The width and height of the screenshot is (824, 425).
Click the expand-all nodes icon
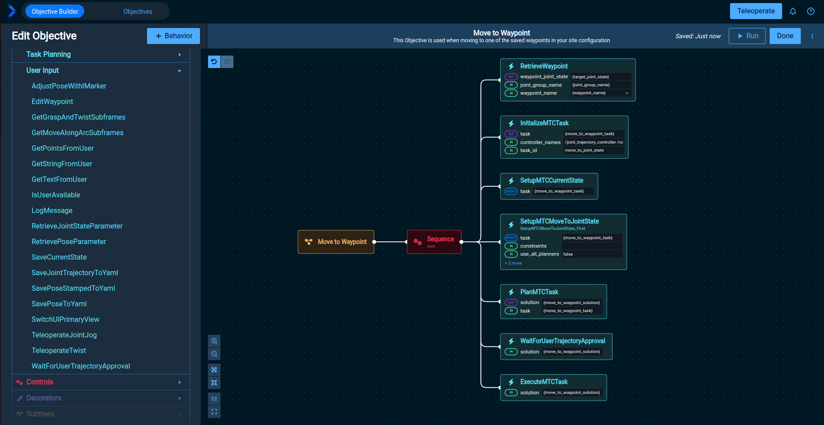(x=214, y=370)
